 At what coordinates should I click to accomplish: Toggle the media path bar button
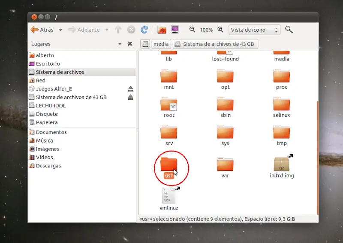pyautogui.click(x=161, y=44)
